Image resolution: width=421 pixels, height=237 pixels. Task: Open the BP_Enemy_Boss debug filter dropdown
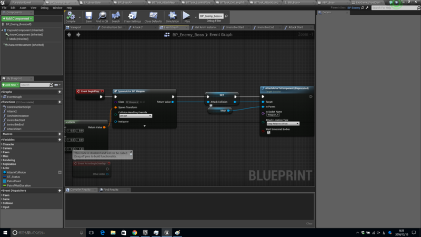[211, 16]
